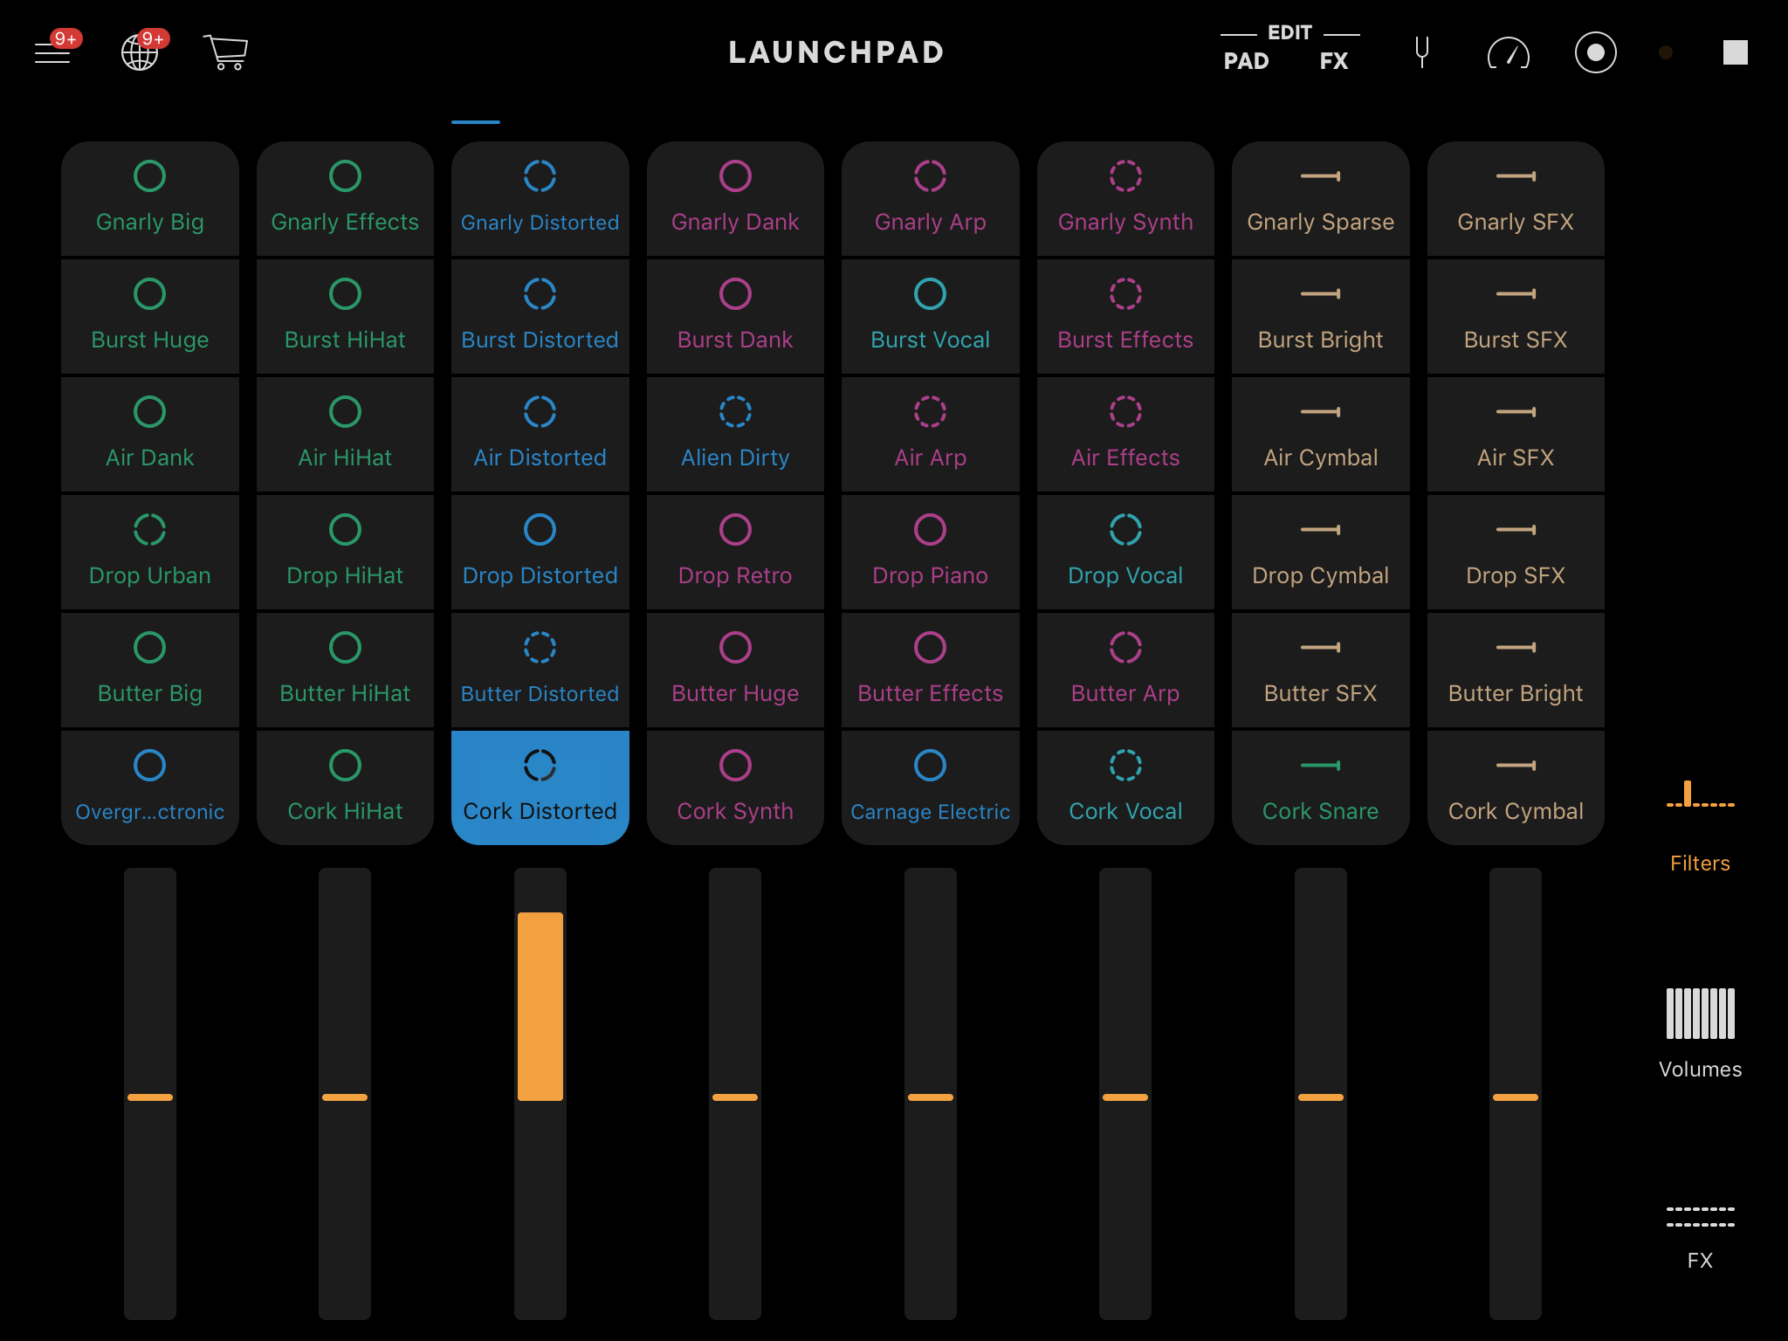Show the Volumes panel
This screenshot has width=1788, height=1341.
[x=1699, y=1032]
